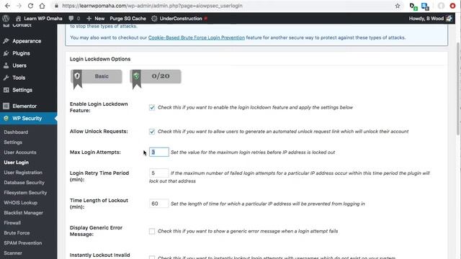Open the WordPress logo menu
The width and height of the screenshot is (461, 259).
pyautogui.click(x=6, y=18)
